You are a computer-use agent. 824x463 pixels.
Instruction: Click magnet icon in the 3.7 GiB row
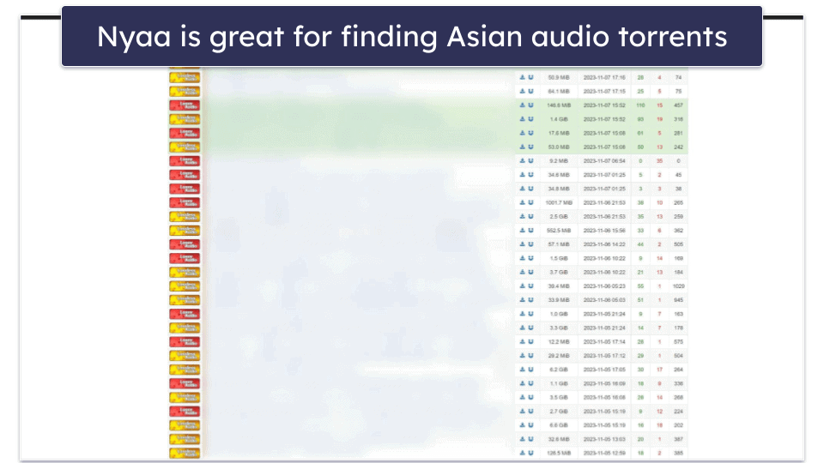530,273
